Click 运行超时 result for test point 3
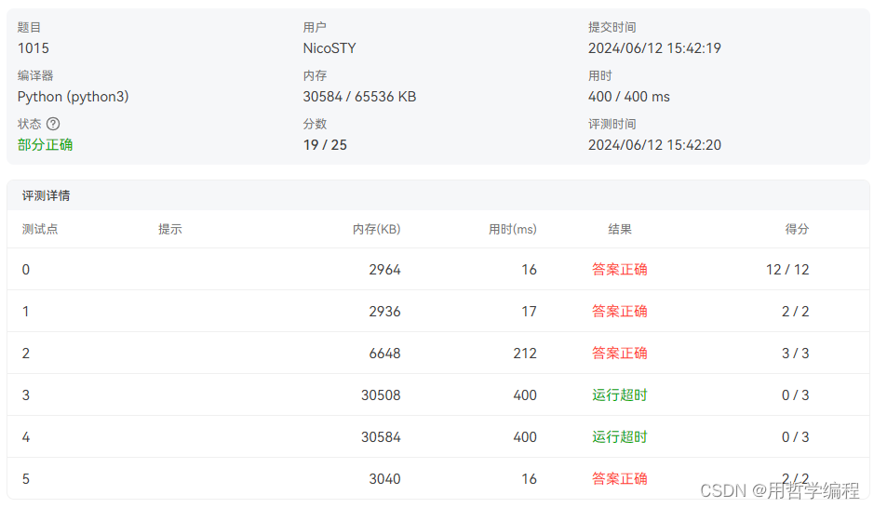Image resolution: width=874 pixels, height=508 pixels. (620, 394)
